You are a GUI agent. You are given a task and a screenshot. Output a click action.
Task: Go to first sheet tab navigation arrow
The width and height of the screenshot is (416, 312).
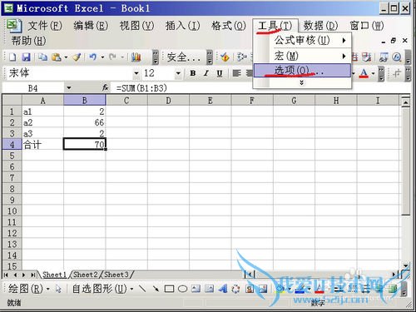[x=6, y=275]
